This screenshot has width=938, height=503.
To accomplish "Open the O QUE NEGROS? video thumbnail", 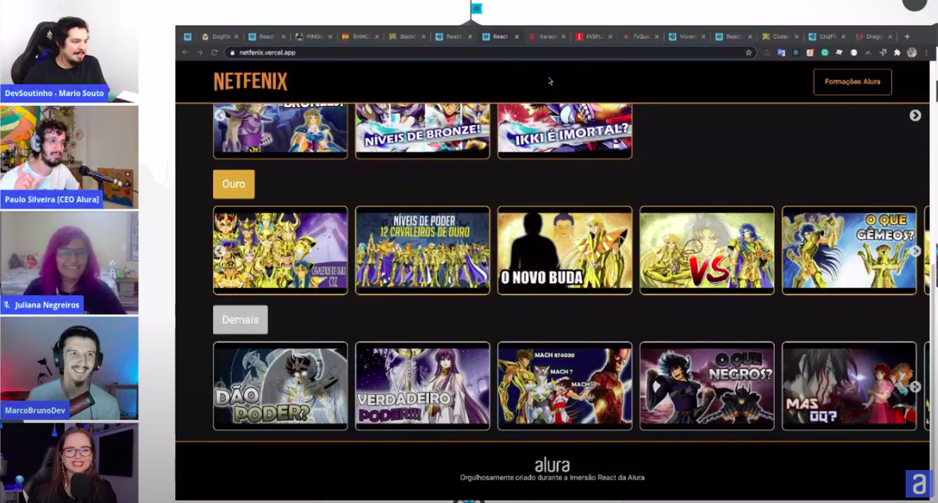I will click(x=707, y=386).
